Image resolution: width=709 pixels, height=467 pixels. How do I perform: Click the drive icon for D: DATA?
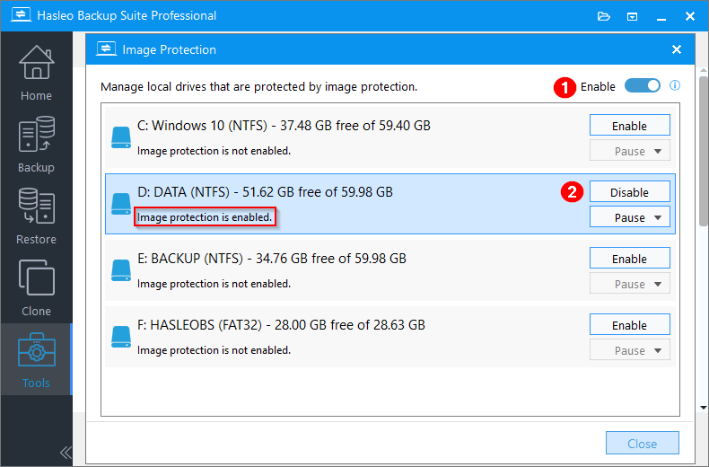coord(121,204)
